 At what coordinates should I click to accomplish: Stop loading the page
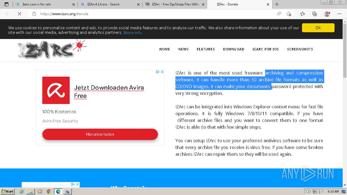[20, 14]
